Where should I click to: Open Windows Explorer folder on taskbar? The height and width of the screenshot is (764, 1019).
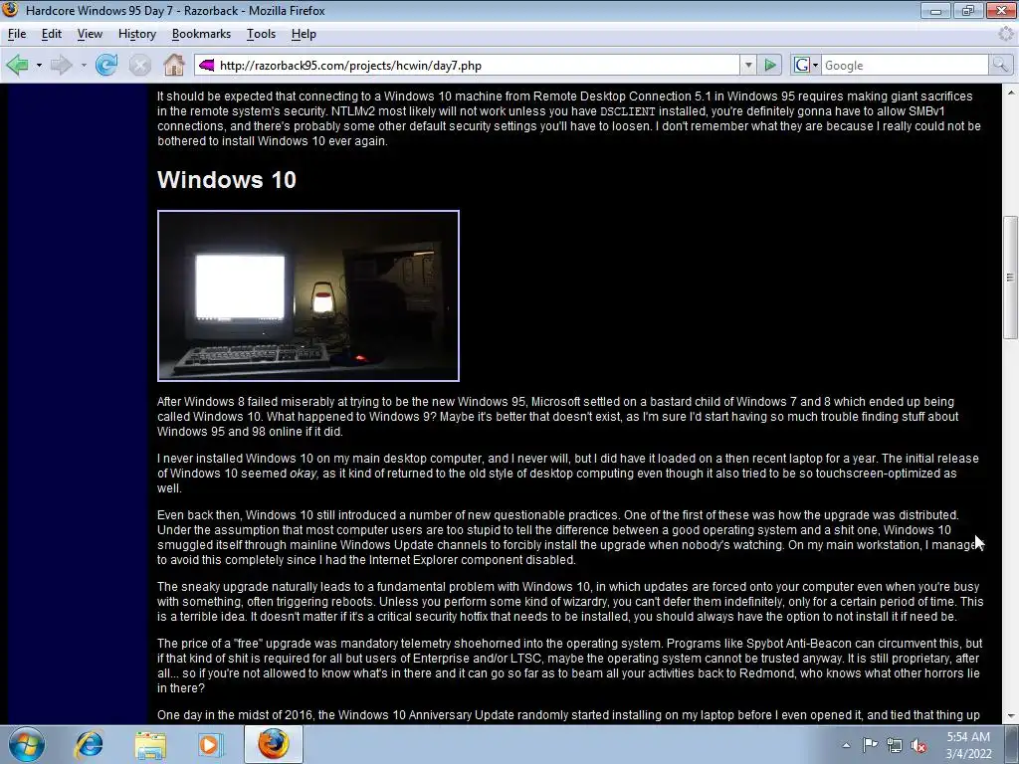click(150, 744)
